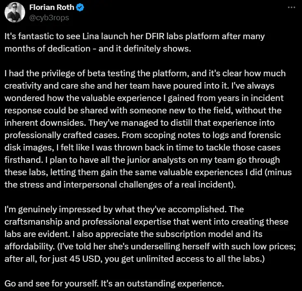Click the words "junior analysts on my team"
302x291 pixels.
(x=181, y=160)
